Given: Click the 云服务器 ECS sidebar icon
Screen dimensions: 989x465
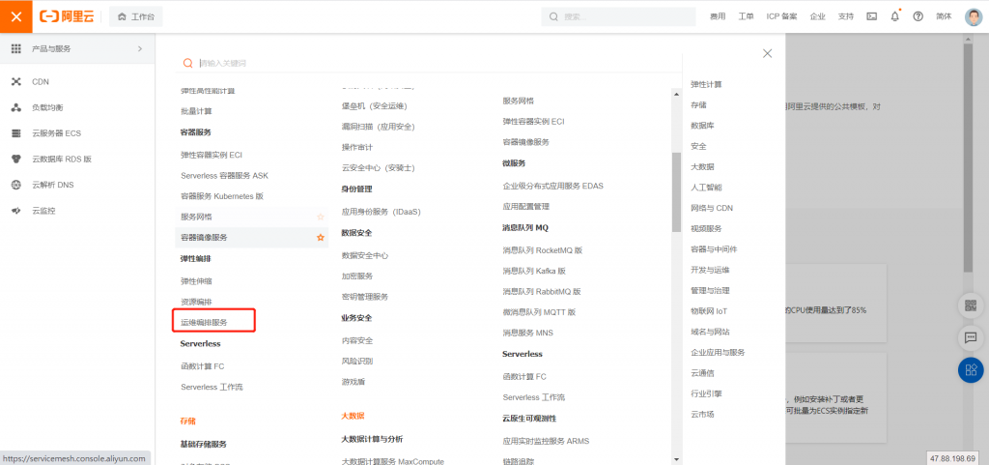Looking at the screenshot, I should point(16,133).
